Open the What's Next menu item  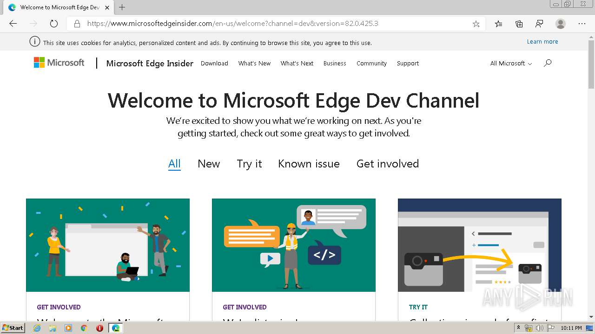pyautogui.click(x=297, y=64)
